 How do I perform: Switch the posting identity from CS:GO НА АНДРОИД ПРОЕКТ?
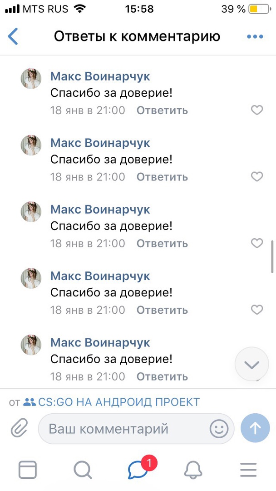click(112, 402)
